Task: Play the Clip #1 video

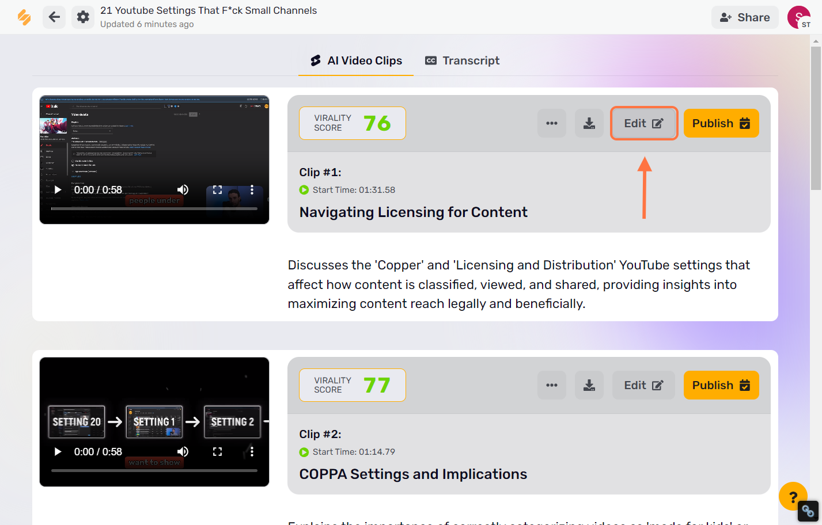Action: [x=58, y=190]
